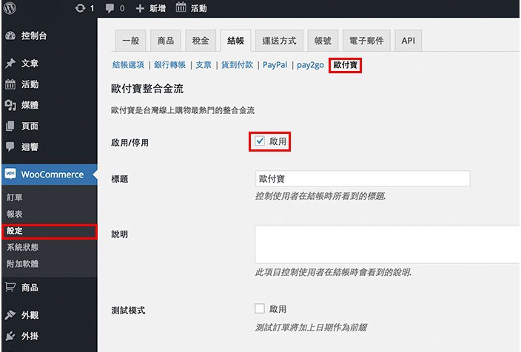Open the PayPal settings link

coord(275,65)
